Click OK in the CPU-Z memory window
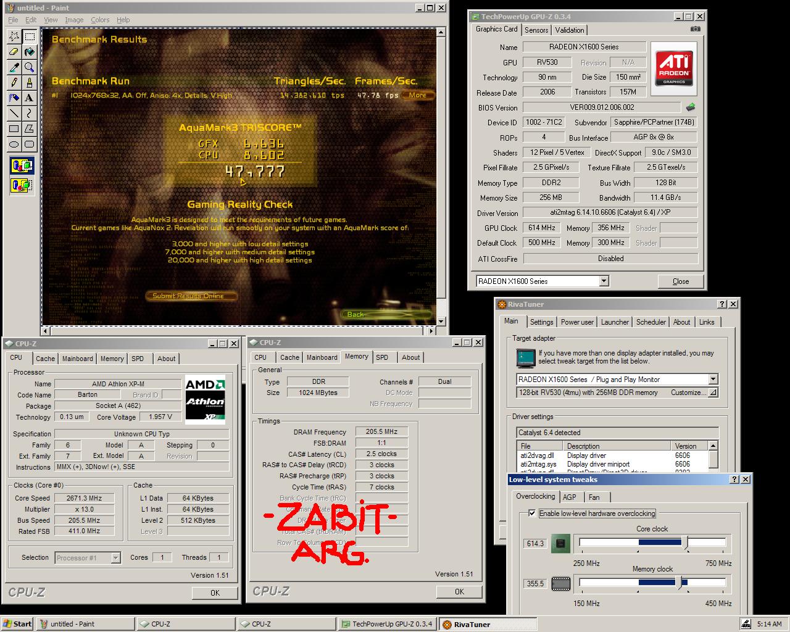The image size is (790, 632). pyautogui.click(x=459, y=591)
